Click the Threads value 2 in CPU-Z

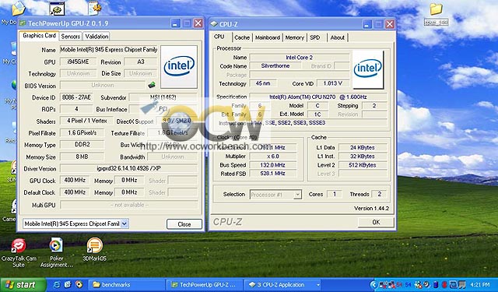[x=379, y=194]
